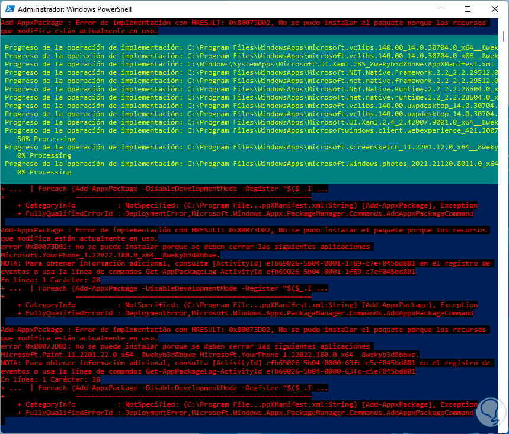
Task: Minimize the Windows PowerShell window
Action: pyautogui.click(x=440, y=9)
